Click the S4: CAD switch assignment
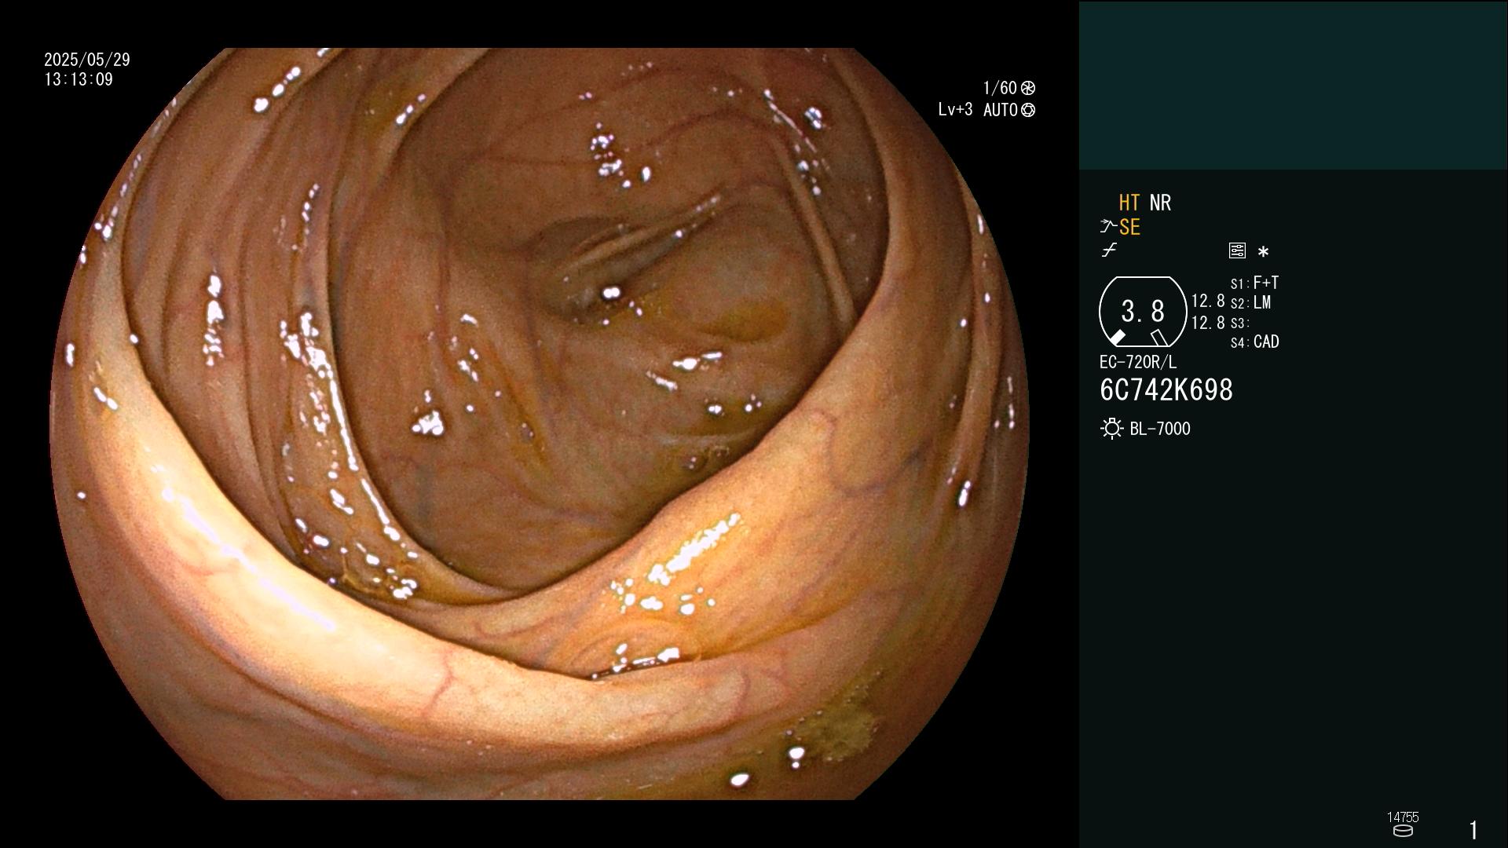1508x848 pixels. pyautogui.click(x=1255, y=342)
